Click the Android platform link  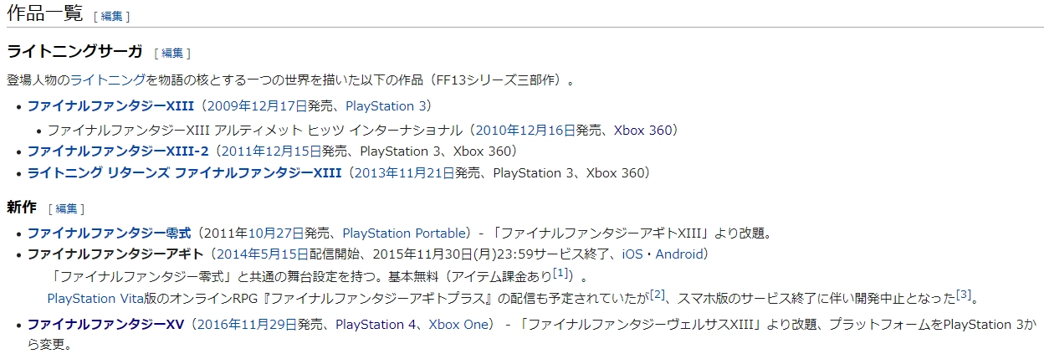681,254
